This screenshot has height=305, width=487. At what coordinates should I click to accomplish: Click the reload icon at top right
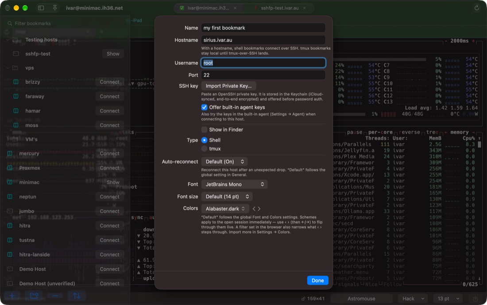pos(477,8)
